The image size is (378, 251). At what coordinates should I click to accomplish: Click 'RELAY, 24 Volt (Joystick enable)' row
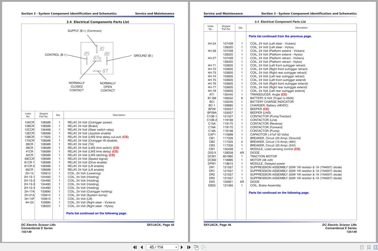(89, 133)
